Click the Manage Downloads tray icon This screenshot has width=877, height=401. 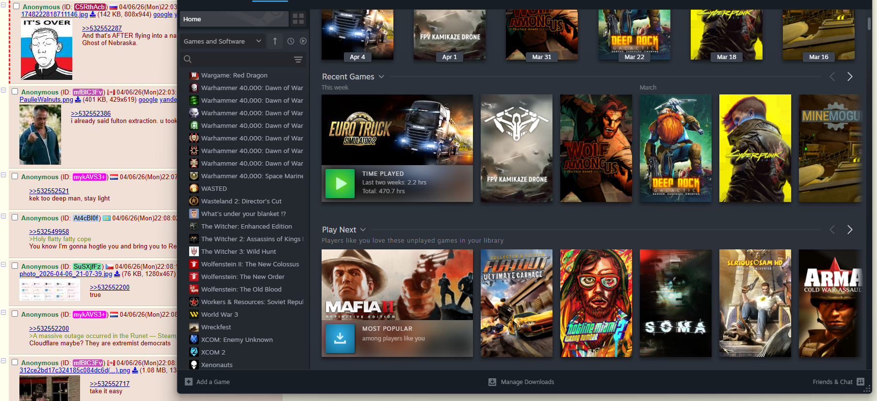[x=492, y=382]
